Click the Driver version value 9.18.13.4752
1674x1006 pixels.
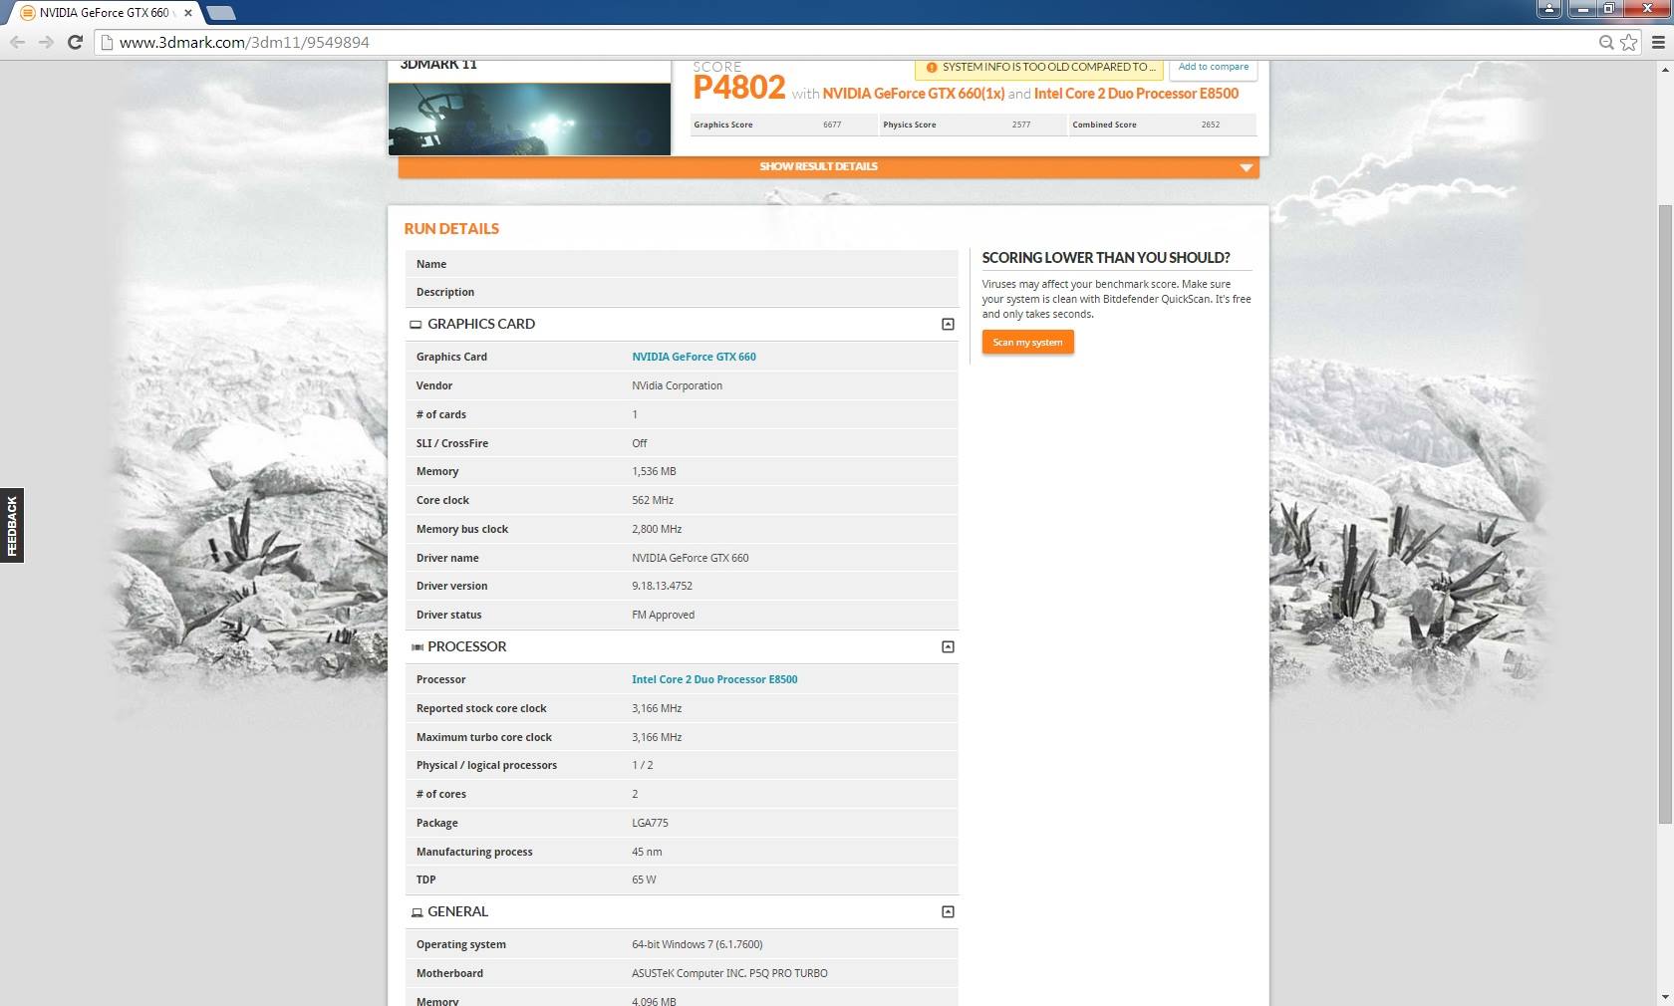662,586
